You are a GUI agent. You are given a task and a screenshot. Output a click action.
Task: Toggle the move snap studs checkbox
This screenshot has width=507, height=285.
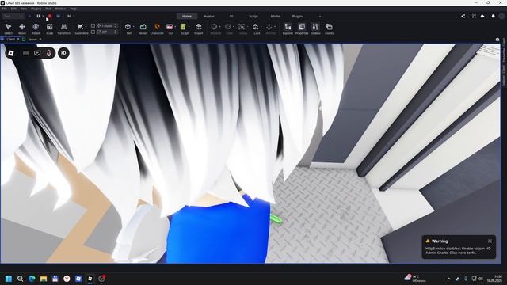click(93, 25)
